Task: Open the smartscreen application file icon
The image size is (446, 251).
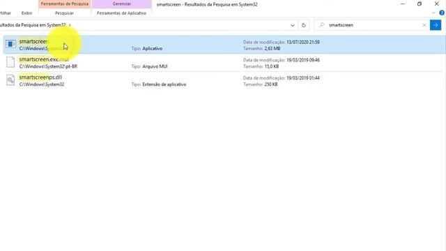Action: coord(11,45)
